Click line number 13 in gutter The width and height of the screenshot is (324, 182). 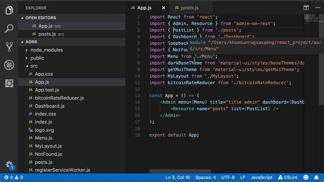(137, 96)
